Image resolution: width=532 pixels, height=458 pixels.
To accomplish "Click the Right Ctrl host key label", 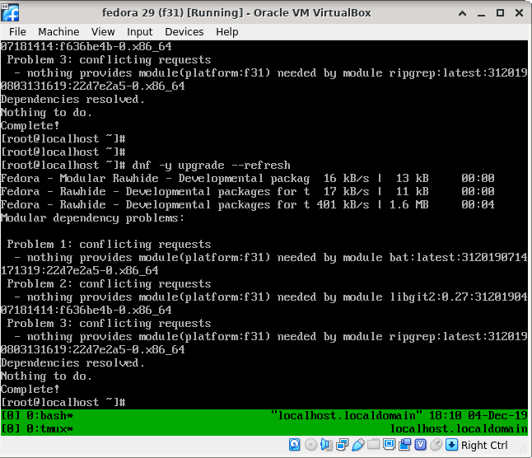I will (x=484, y=445).
